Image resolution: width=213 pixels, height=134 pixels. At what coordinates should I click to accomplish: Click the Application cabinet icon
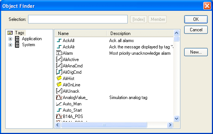(x=17, y=39)
